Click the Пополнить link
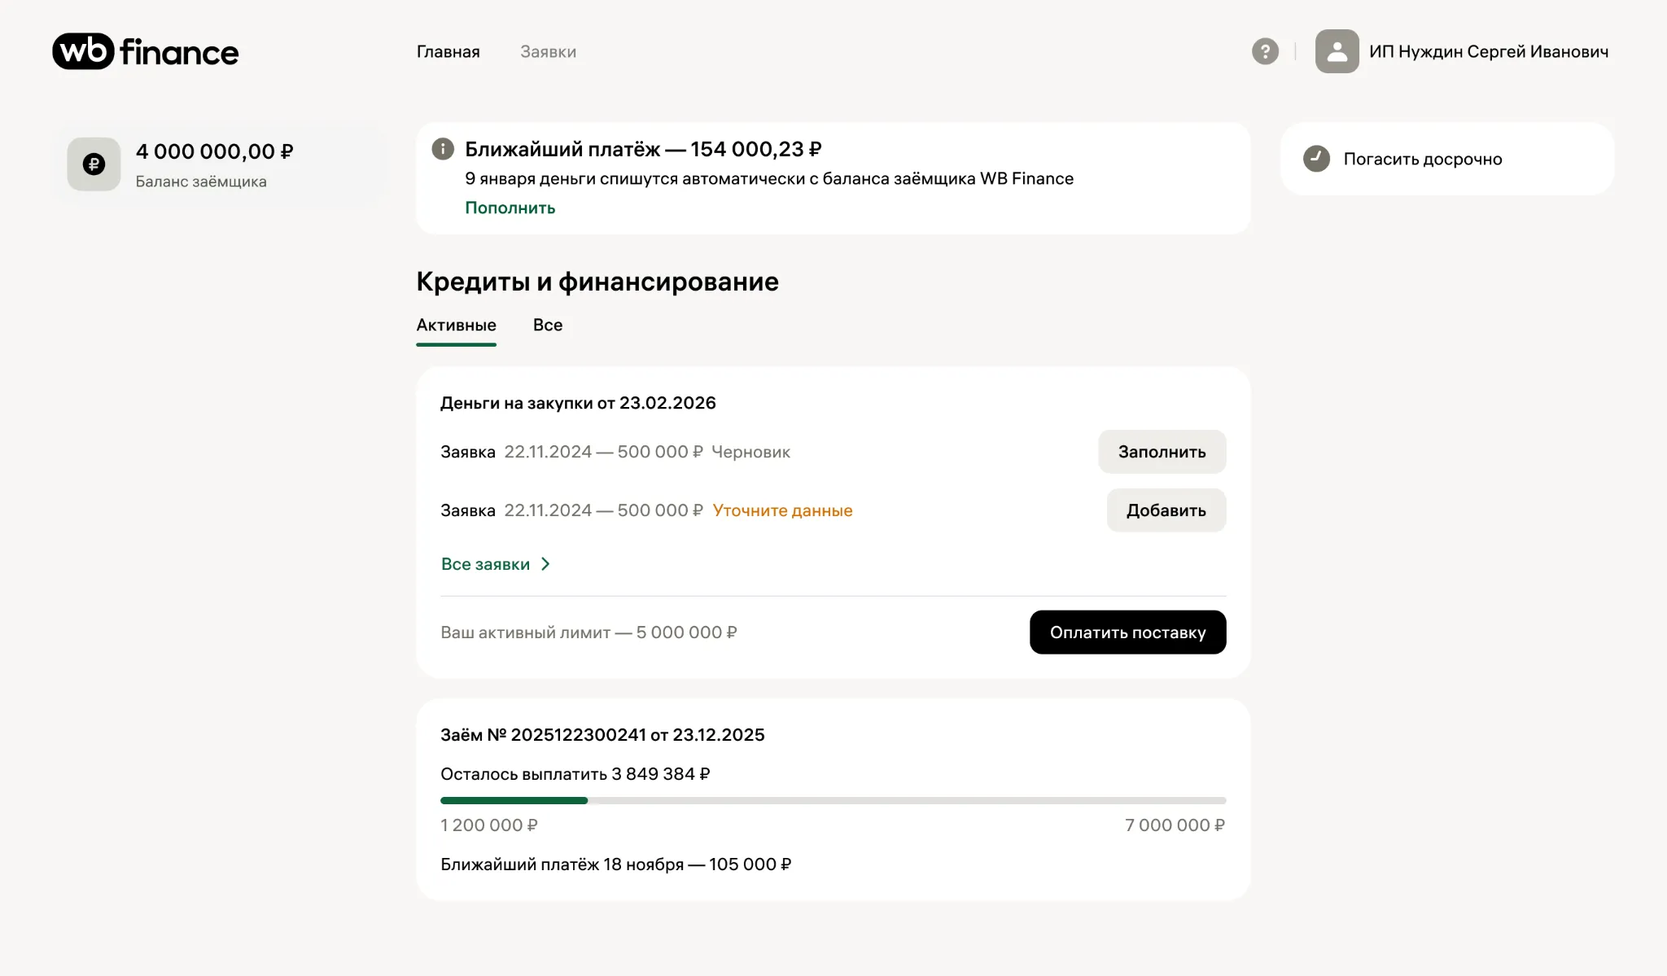1667x976 pixels. click(510, 208)
